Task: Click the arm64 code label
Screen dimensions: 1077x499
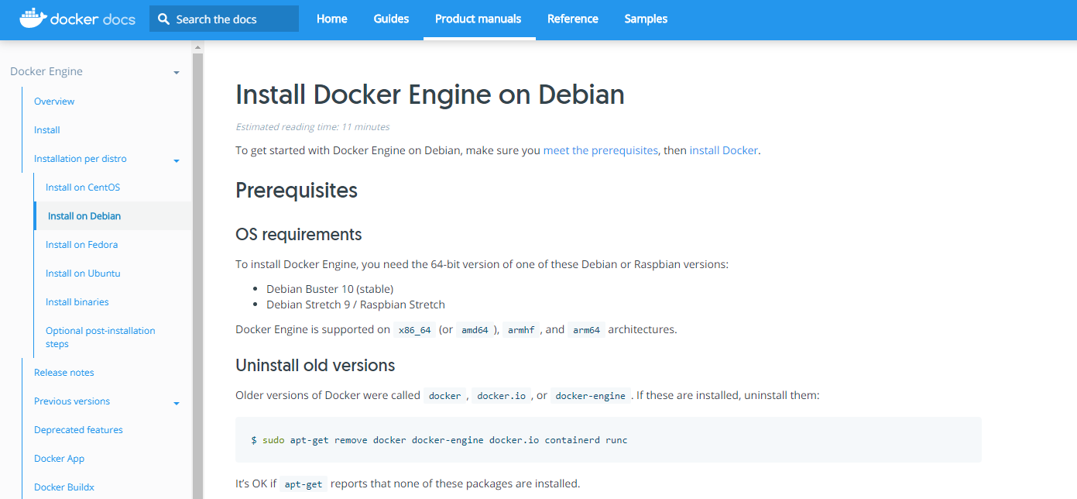Action: (x=586, y=329)
